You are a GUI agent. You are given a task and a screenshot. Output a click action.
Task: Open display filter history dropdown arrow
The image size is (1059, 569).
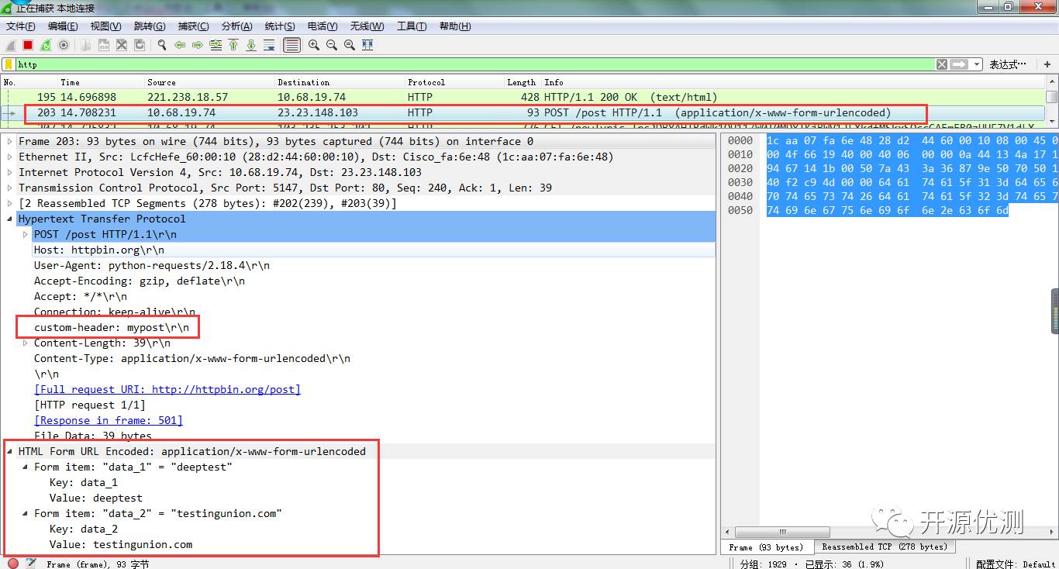[977, 64]
